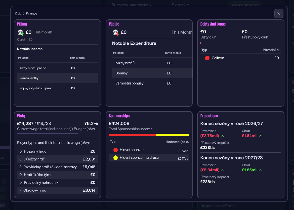Select the Permanentky income row

pyautogui.click(x=57, y=78)
